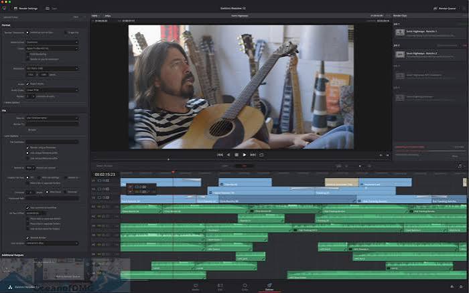Open the render speed dropdown

(x=29, y=168)
